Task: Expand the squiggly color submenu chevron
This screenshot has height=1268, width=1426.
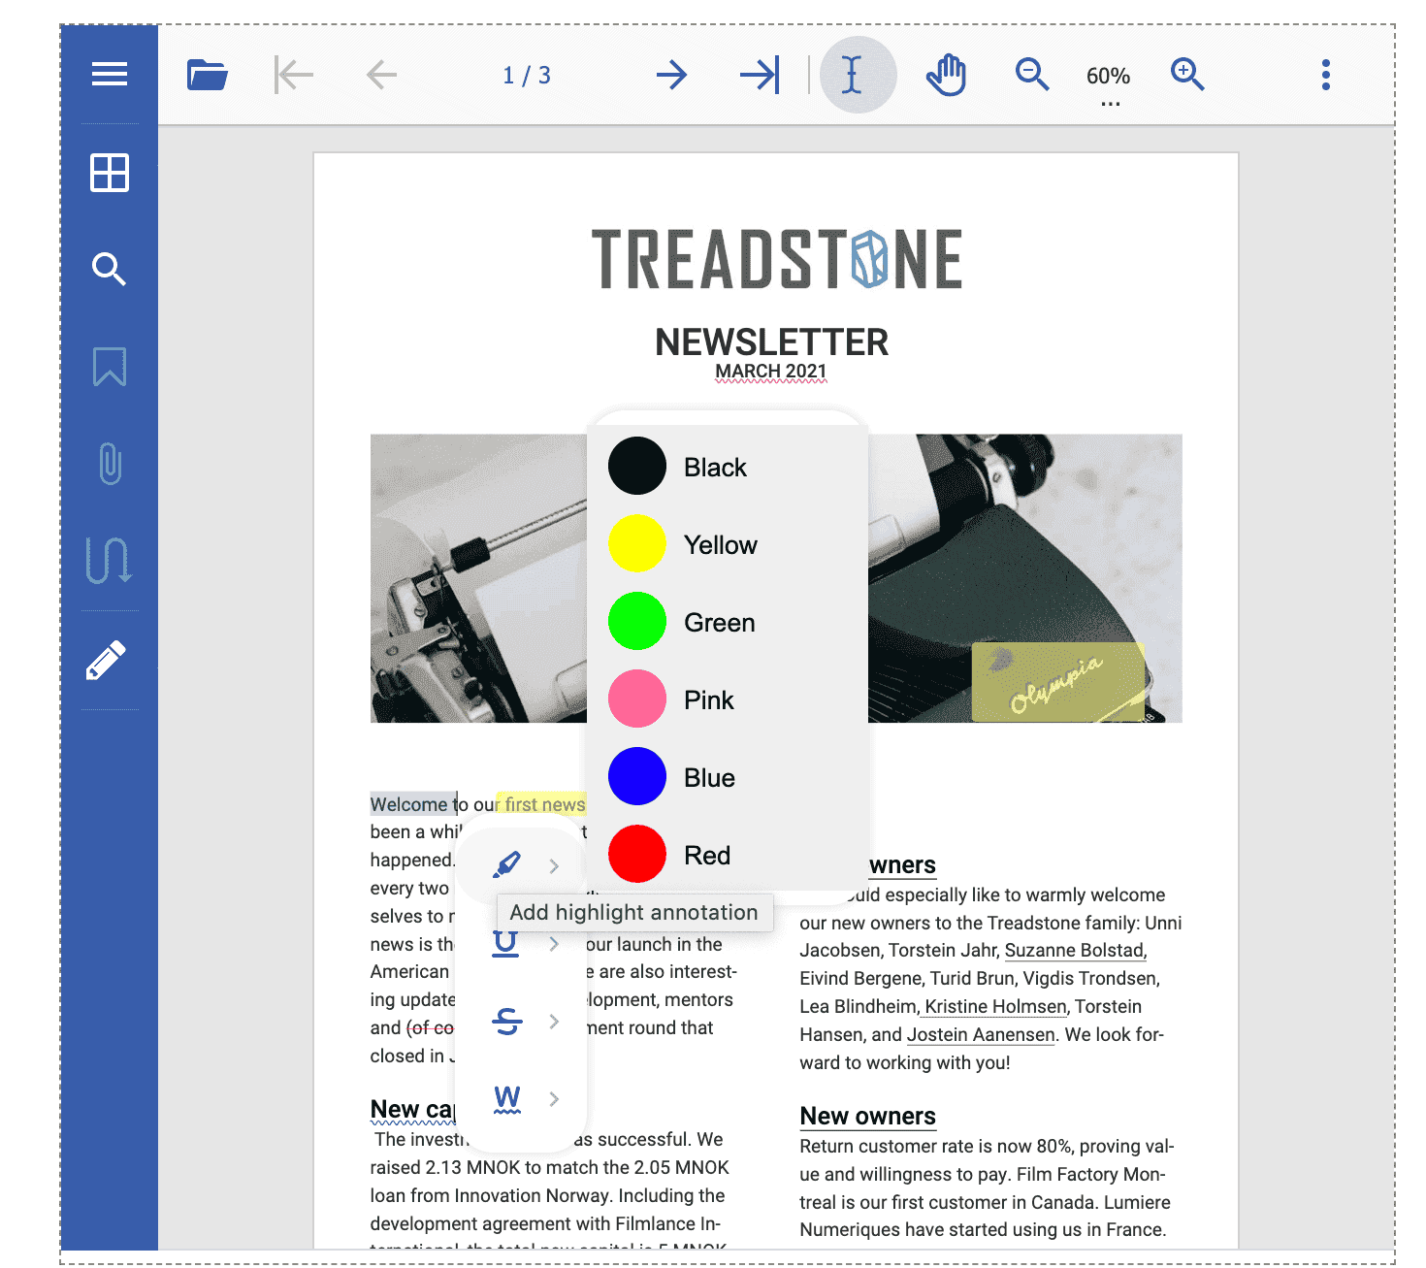Action: click(x=554, y=1098)
